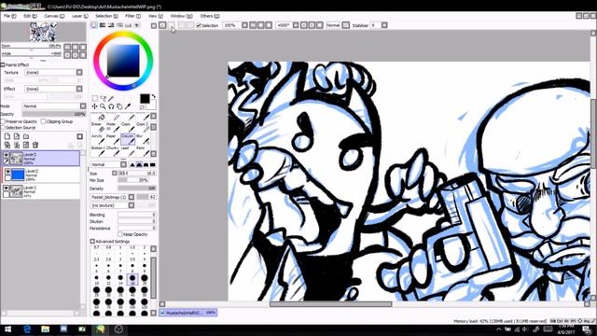Switch to MustacheInHell document tab
The image size is (597, 336).
tap(188, 313)
